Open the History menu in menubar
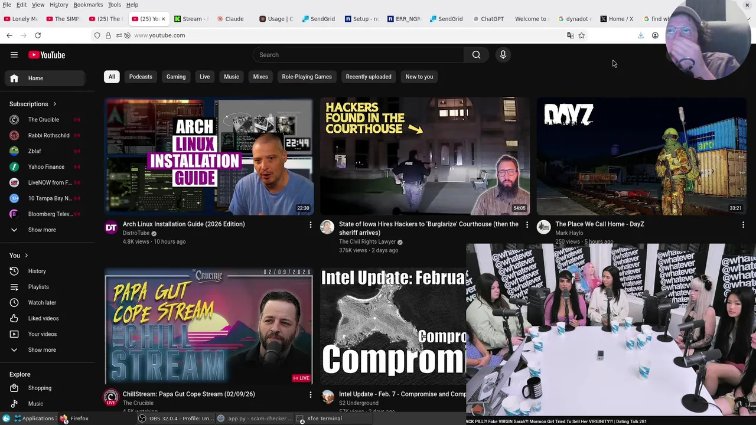Viewport: 756px width, 425px height. [58, 5]
